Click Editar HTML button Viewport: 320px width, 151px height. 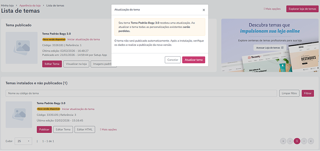tap(85, 129)
